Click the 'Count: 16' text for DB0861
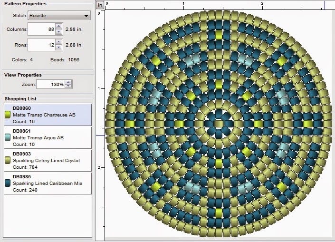Screen dimensions: 335x242 (24, 145)
